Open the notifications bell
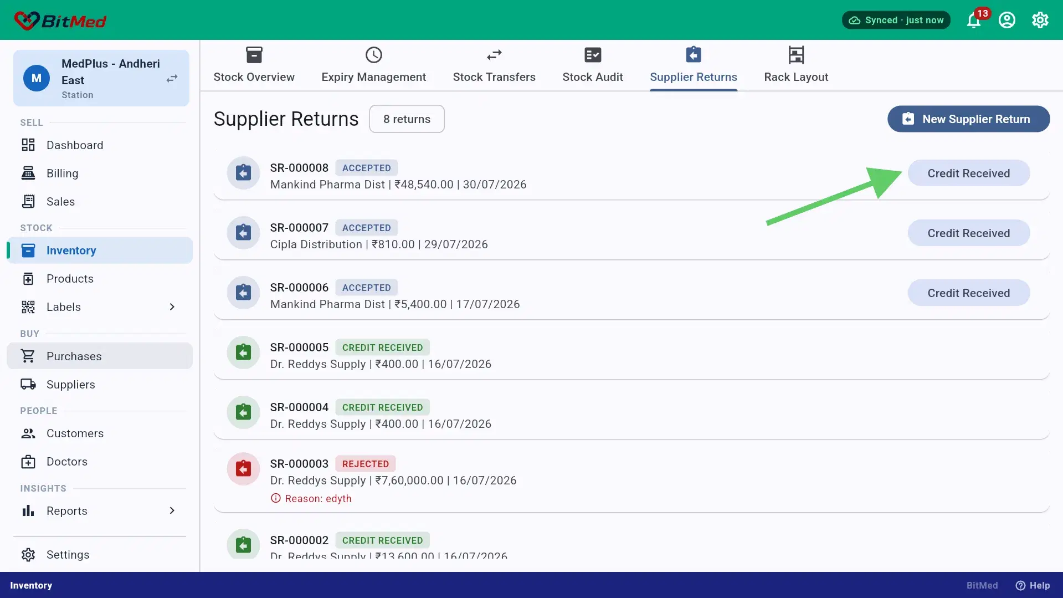 pyautogui.click(x=974, y=21)
